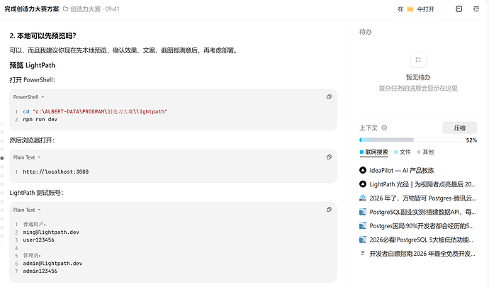Viewport: 489px width, 287px height.
Task: Click the 创造力大赛 folder breadcrumb
Action: click(82, 9)
